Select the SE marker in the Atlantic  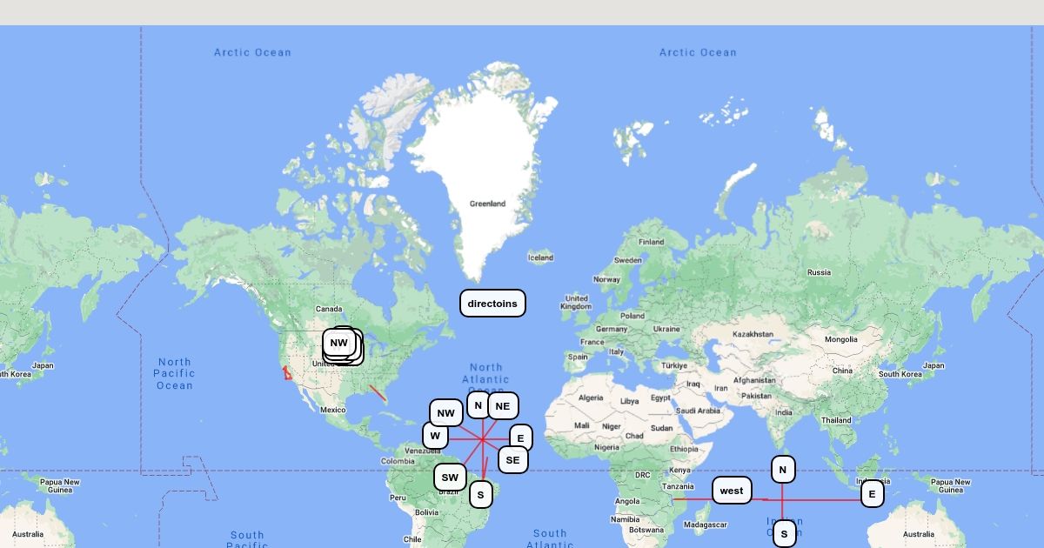click(x=512, y=460)
